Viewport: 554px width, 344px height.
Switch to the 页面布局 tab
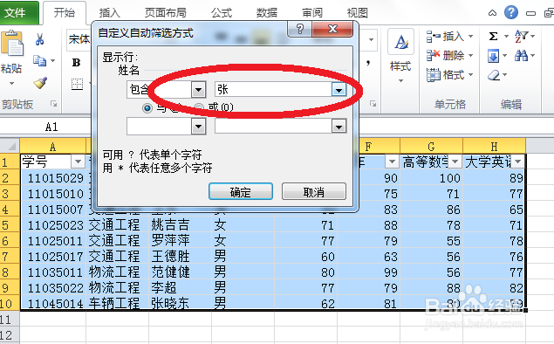tap(166, 13)
